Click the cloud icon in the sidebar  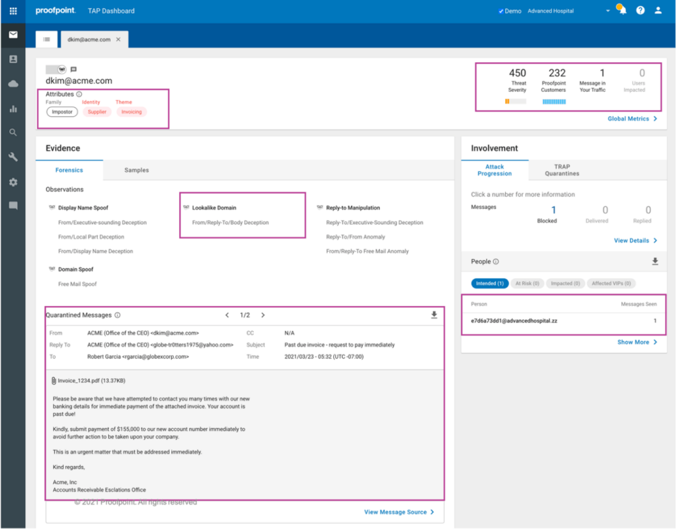13,85
